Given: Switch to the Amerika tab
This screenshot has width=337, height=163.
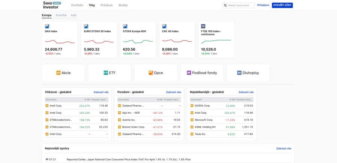Looking at the screenshot, I should (61, 15).
